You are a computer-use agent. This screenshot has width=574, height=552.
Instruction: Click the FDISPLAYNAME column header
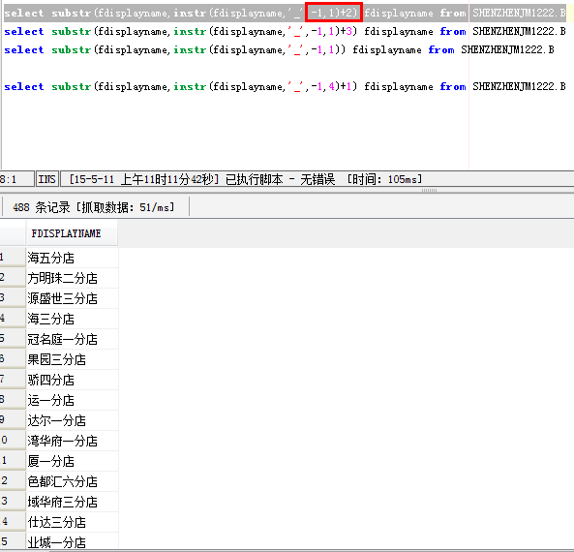point(73,233)
